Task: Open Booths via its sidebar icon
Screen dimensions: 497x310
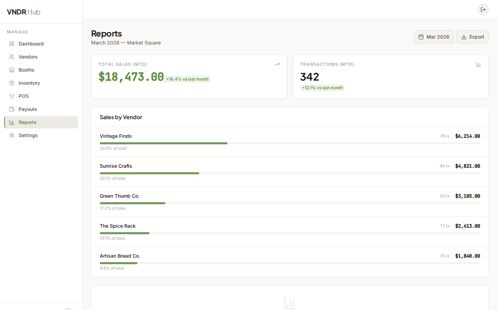Action: (x=11, y=70)
